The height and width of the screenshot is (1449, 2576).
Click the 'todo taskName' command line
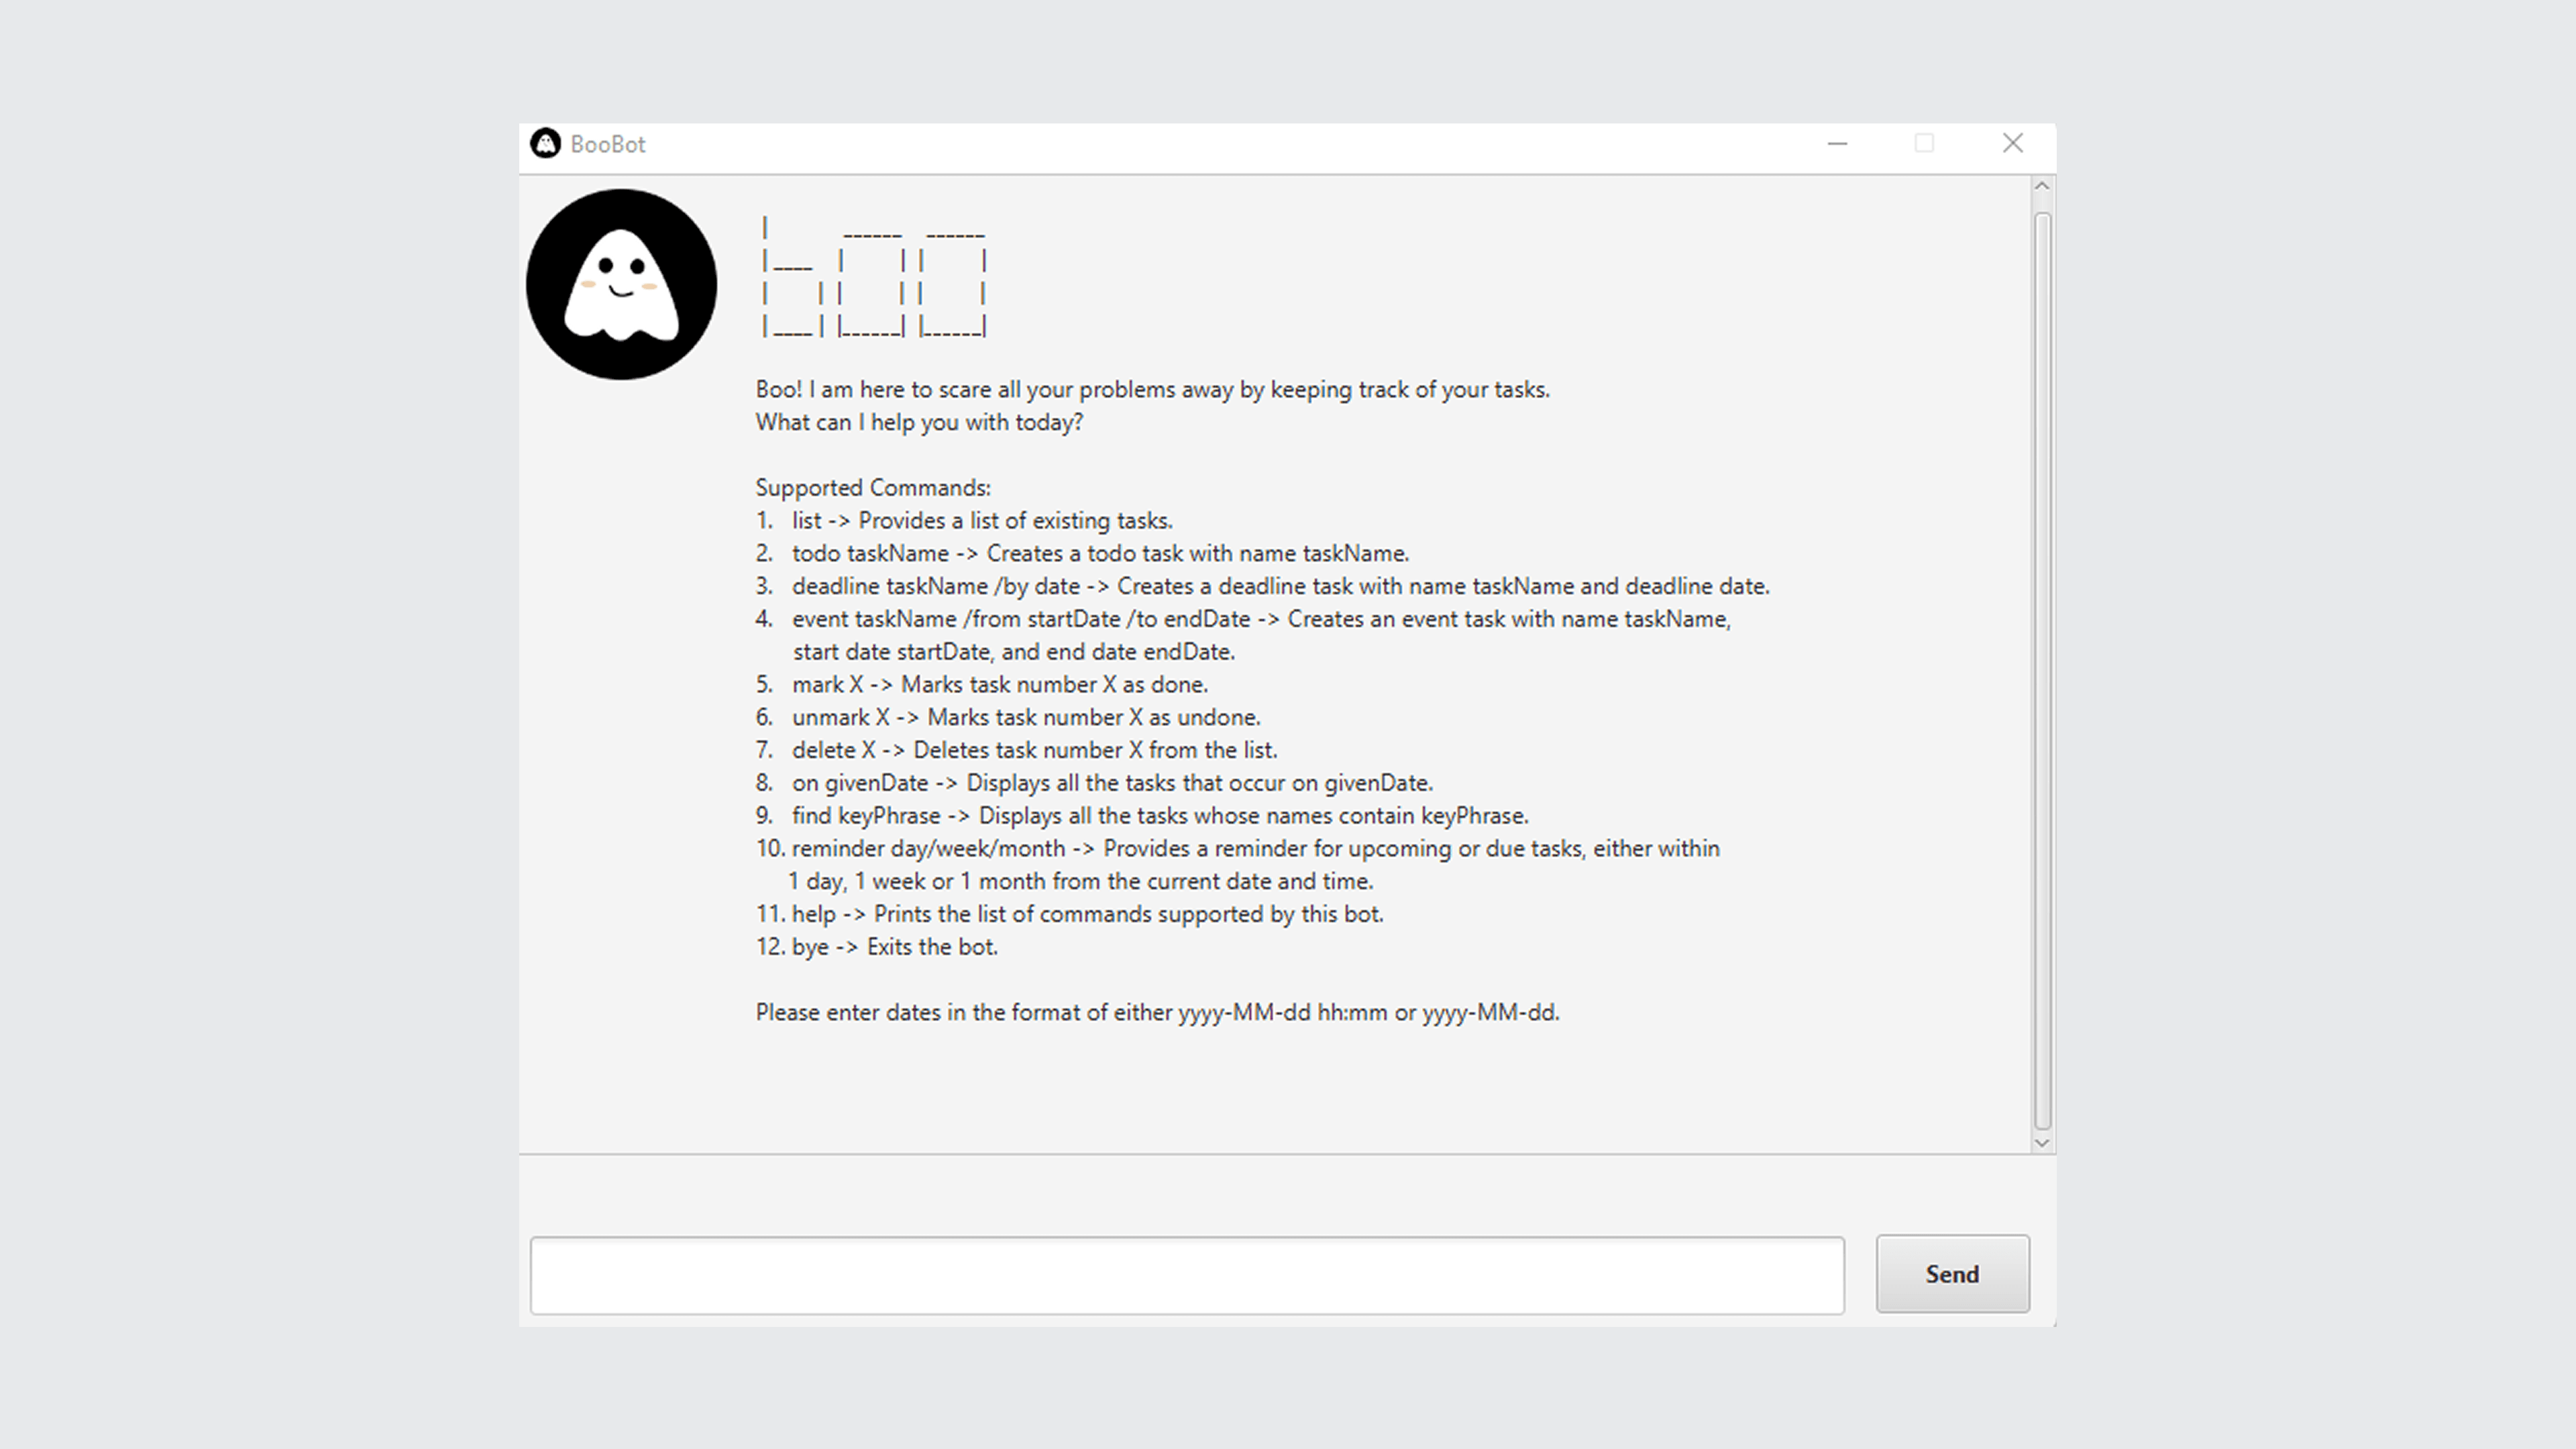1100,554
